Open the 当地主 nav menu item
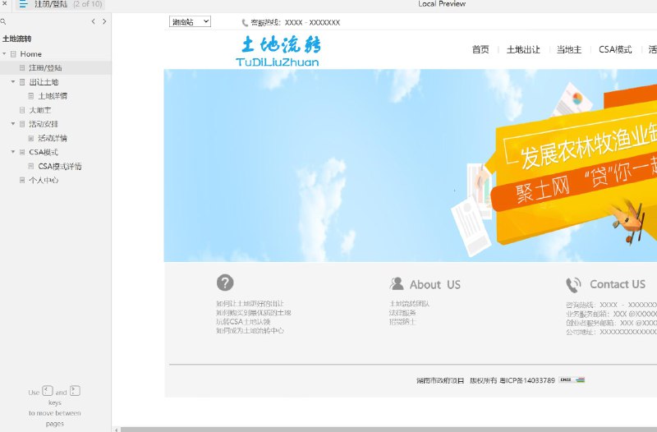Viewport: 657px width, 432px height. (569, 49)
